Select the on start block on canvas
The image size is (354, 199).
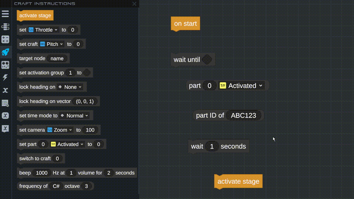click(185, 24)
